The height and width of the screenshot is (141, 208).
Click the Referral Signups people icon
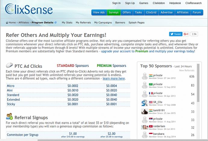tap(9, 117)
